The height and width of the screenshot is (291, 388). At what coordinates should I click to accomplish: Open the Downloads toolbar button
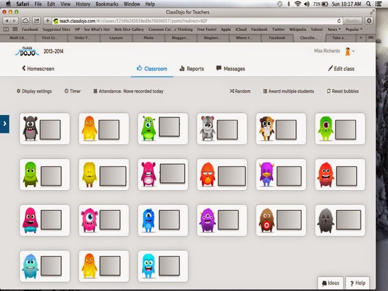point(369,21)
